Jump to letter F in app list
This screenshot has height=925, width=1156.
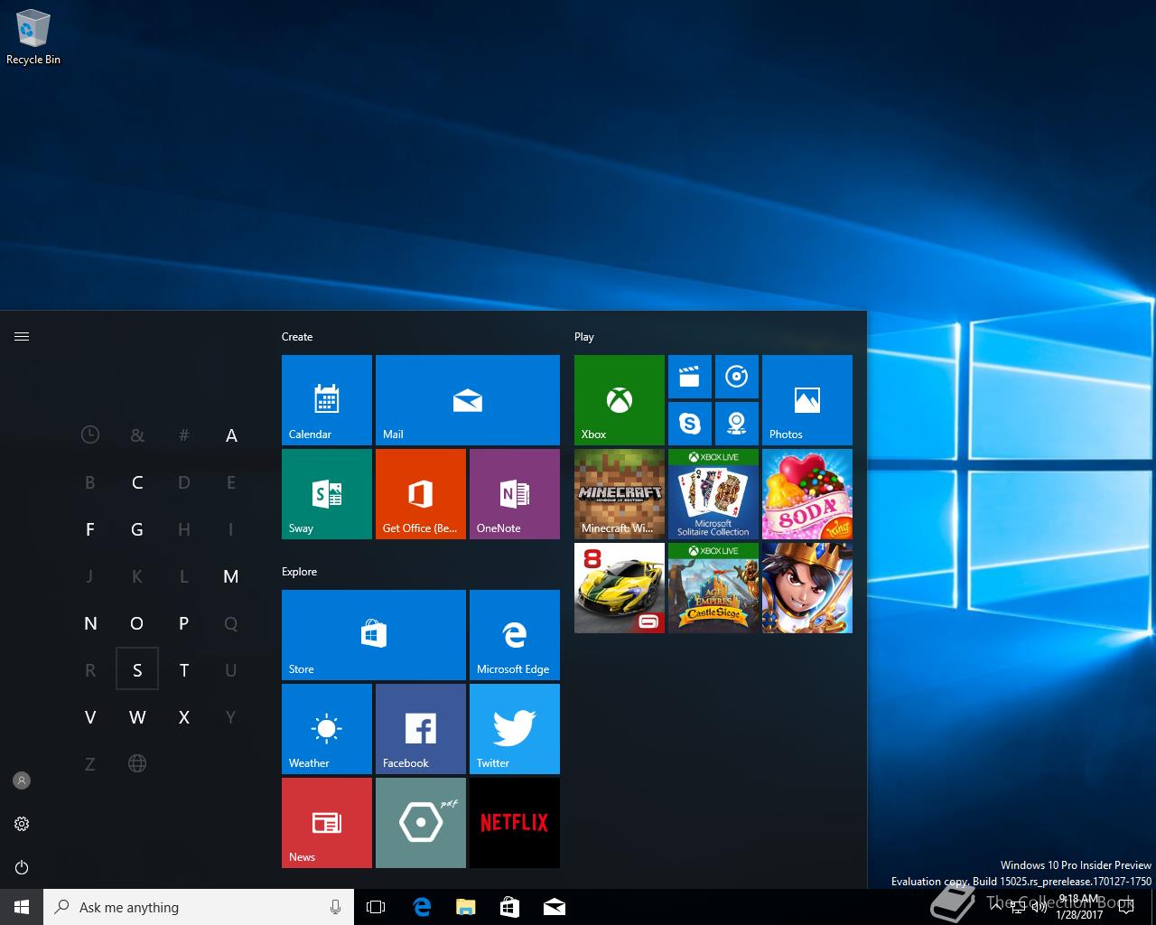(90, 529)
